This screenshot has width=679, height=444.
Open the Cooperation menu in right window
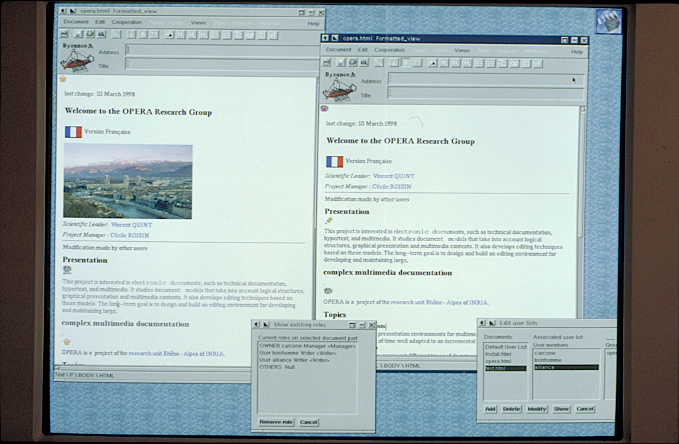tap(389, 50)
